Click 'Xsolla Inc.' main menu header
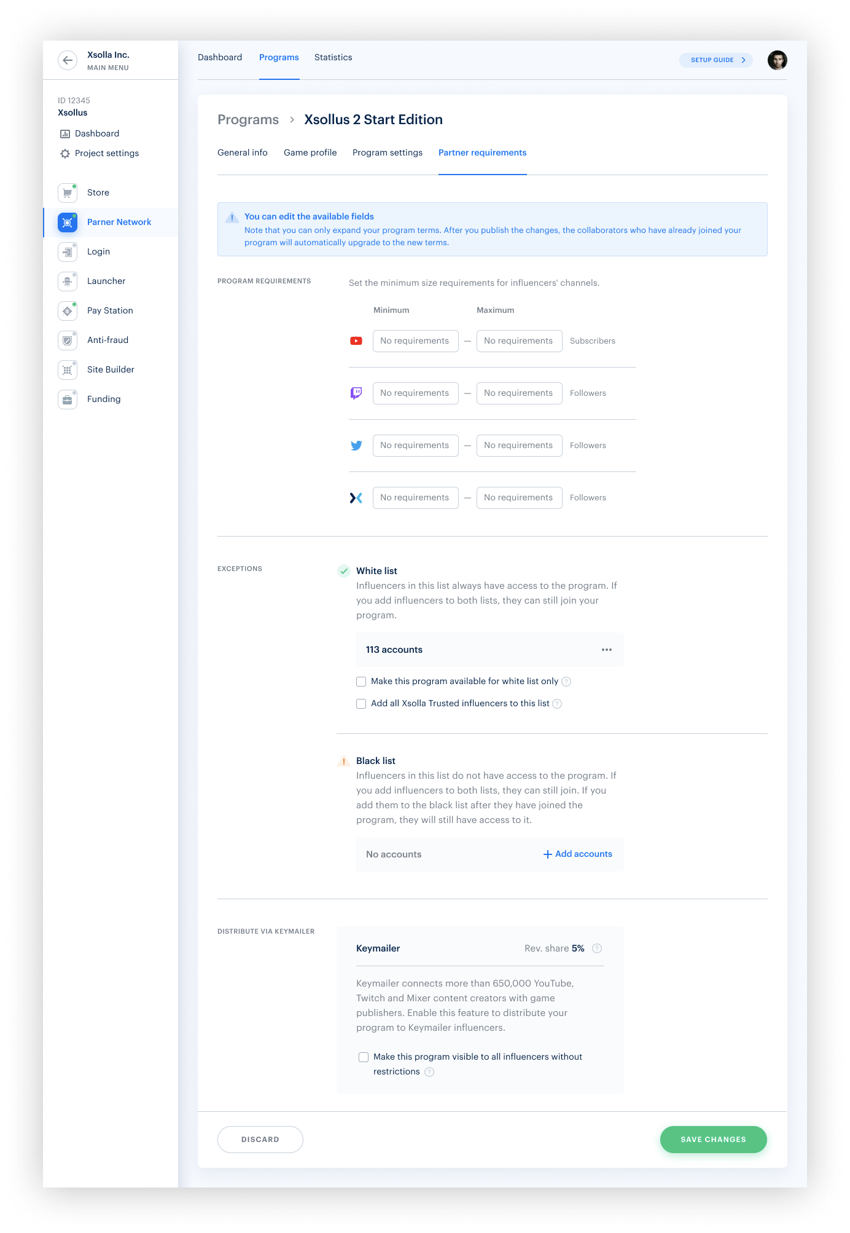 click(108, 55)
